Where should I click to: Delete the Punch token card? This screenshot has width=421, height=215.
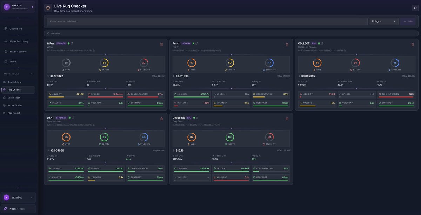287,45
